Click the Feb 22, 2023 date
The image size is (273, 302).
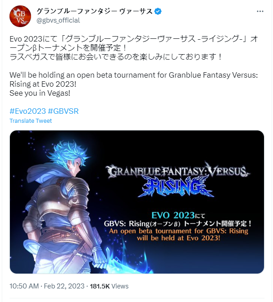coord(64,286)
